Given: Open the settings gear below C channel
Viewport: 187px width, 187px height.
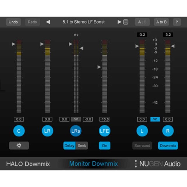Looking at the screenshot, I should click(x=19, y=146).
